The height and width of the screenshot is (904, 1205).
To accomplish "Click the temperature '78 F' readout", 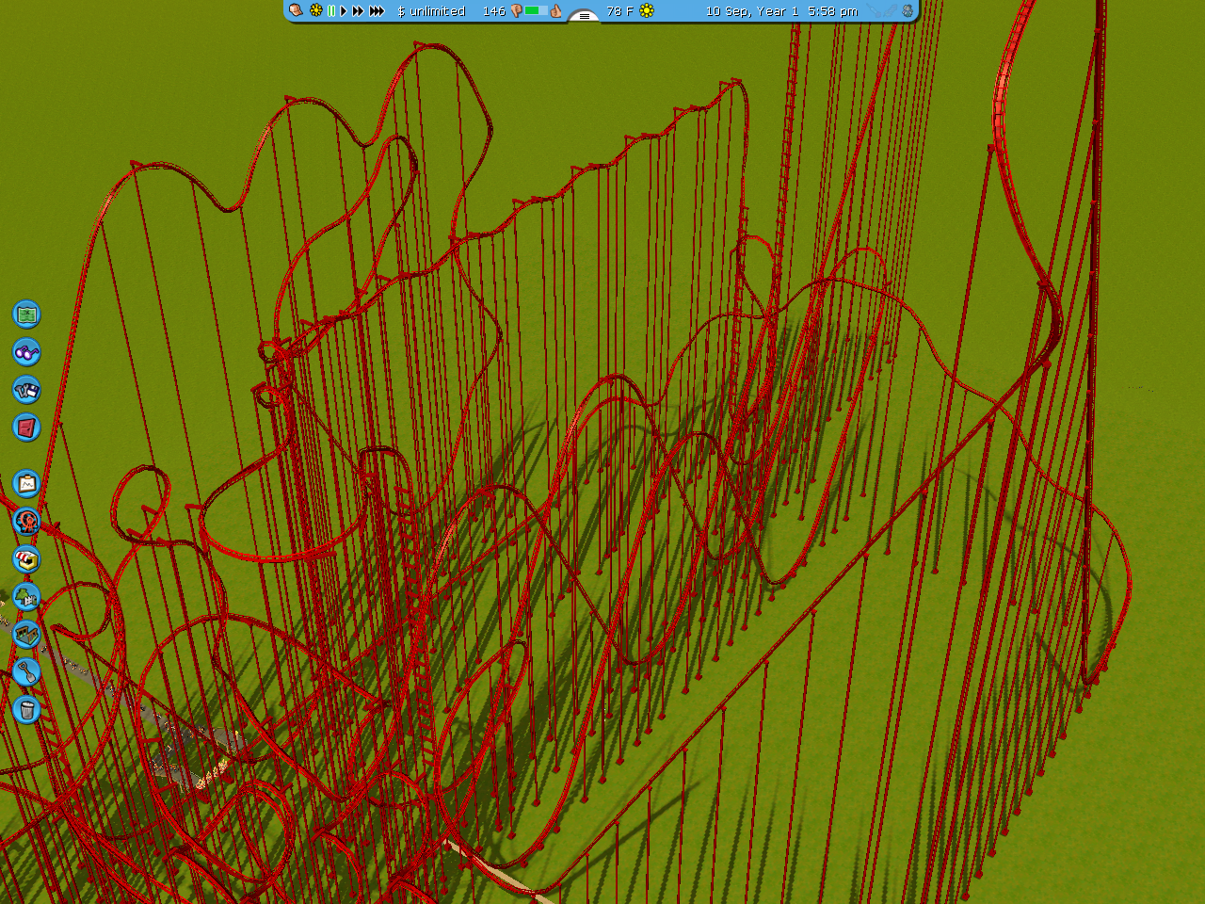I will pyautogui.click(x=619, y=11).
